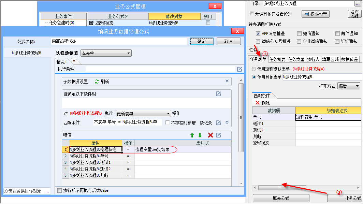Click 确定 button
363x204 pixels.
click(202, 42)
